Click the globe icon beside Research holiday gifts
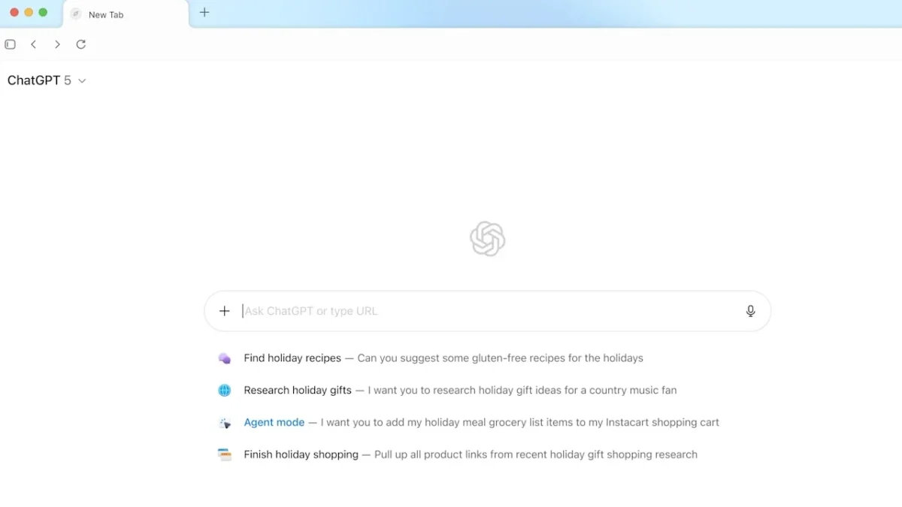Screen dimensions: 902x507 pyautogui.click(x=224, y=391)
